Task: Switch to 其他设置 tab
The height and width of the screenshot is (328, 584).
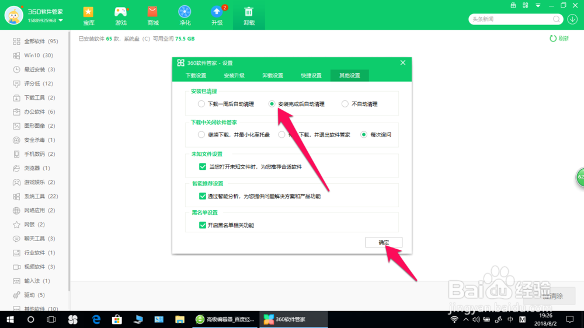Action: [350, 75]
